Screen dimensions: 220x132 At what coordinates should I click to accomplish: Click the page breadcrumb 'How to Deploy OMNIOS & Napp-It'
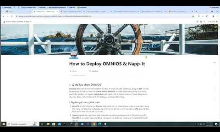pos(17,22)
